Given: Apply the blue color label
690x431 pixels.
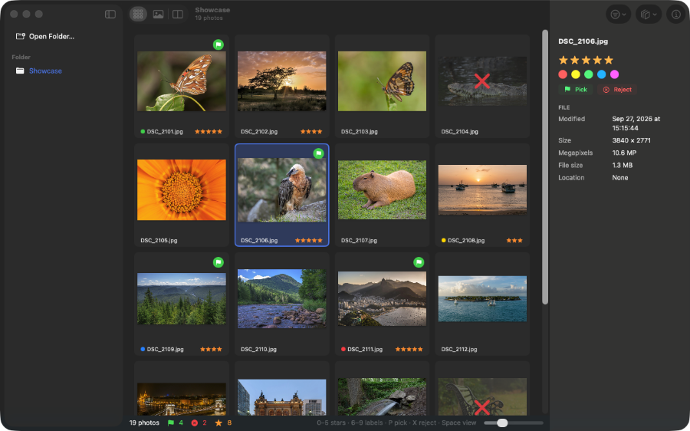Looking at the screenshot, I should click(602, 74).
